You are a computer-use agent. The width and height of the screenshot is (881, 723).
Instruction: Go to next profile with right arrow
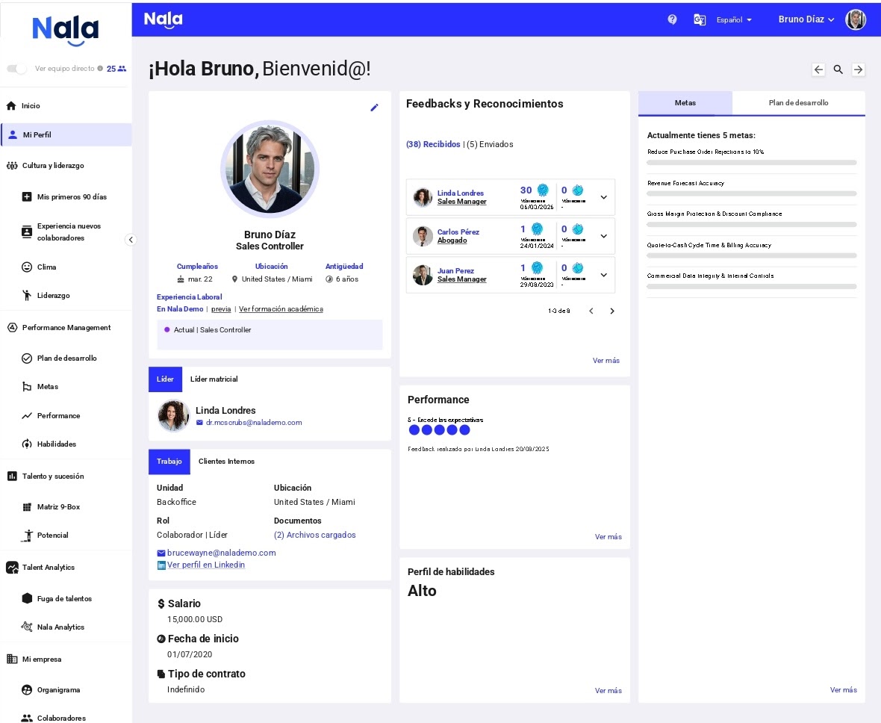click(859, 69)
